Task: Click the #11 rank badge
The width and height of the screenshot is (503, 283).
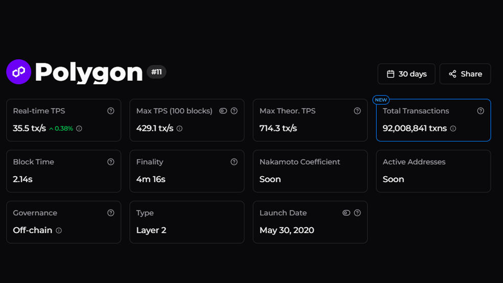Action: 156,72
